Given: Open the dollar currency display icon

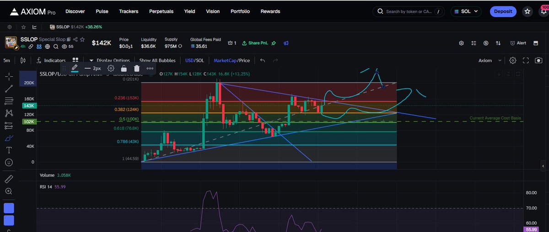Looking at the screenshot, I should (486, 43).
